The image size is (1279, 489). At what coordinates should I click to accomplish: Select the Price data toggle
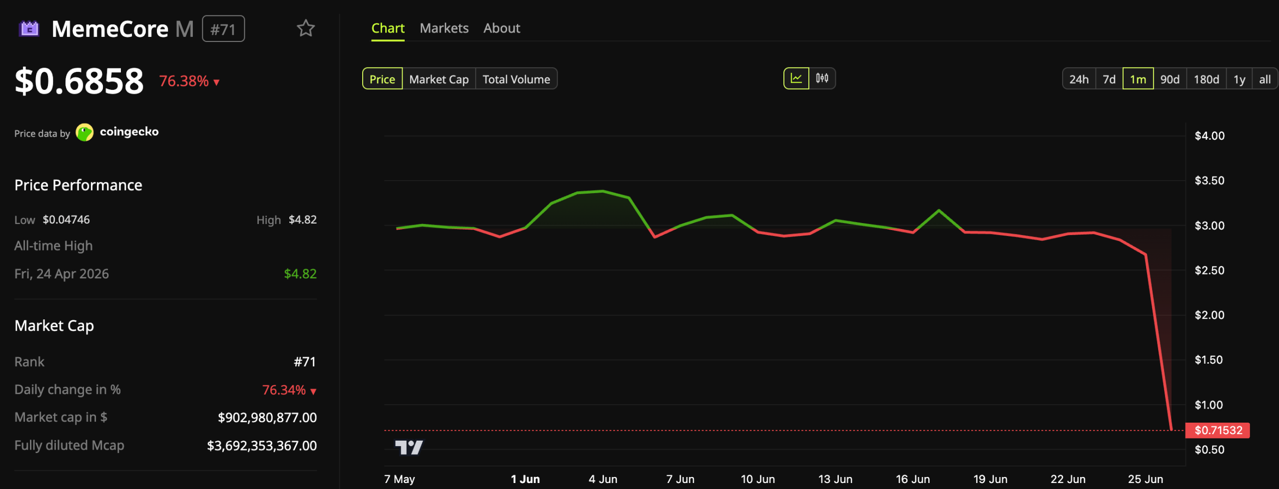pyautogui.click(x=382, y=79)
